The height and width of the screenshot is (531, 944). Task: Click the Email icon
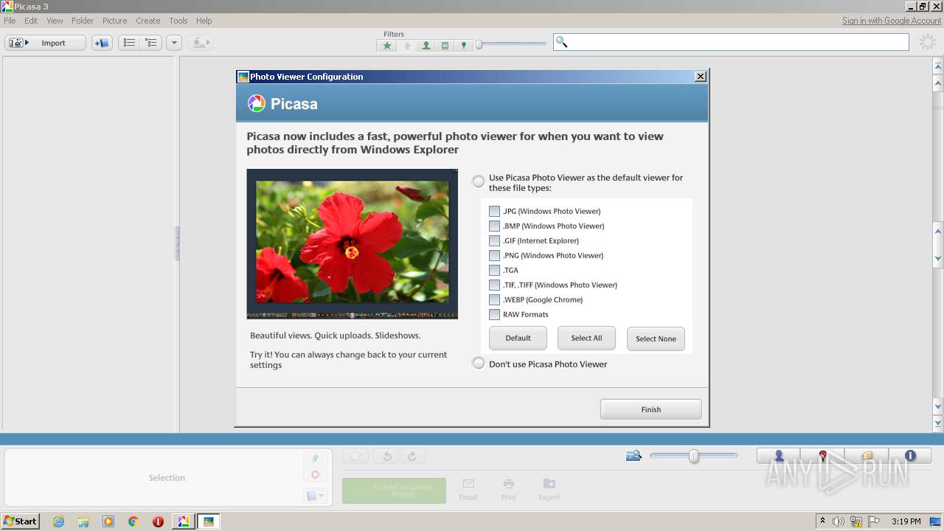[x=468, y=489]
